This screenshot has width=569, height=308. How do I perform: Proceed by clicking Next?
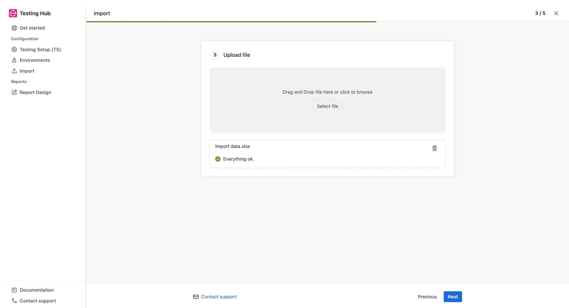[452, 297]
